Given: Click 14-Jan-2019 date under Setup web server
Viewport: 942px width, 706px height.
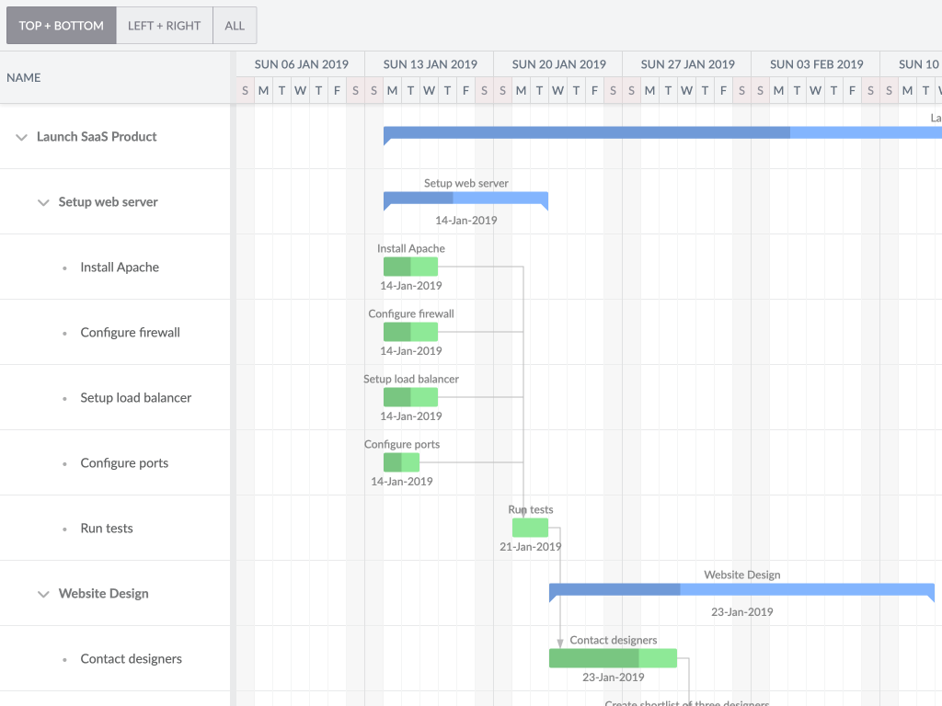Looking at the screenshot, I should [x=466, y=221].
